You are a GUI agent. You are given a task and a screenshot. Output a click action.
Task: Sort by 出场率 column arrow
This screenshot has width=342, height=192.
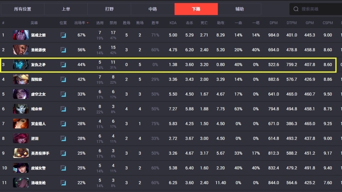pyautogui.click(x=88, y=23)
